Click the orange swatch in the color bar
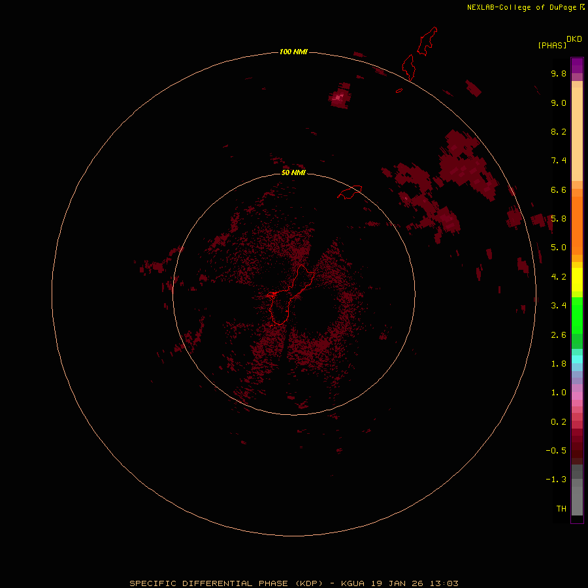 pos(577,225)
